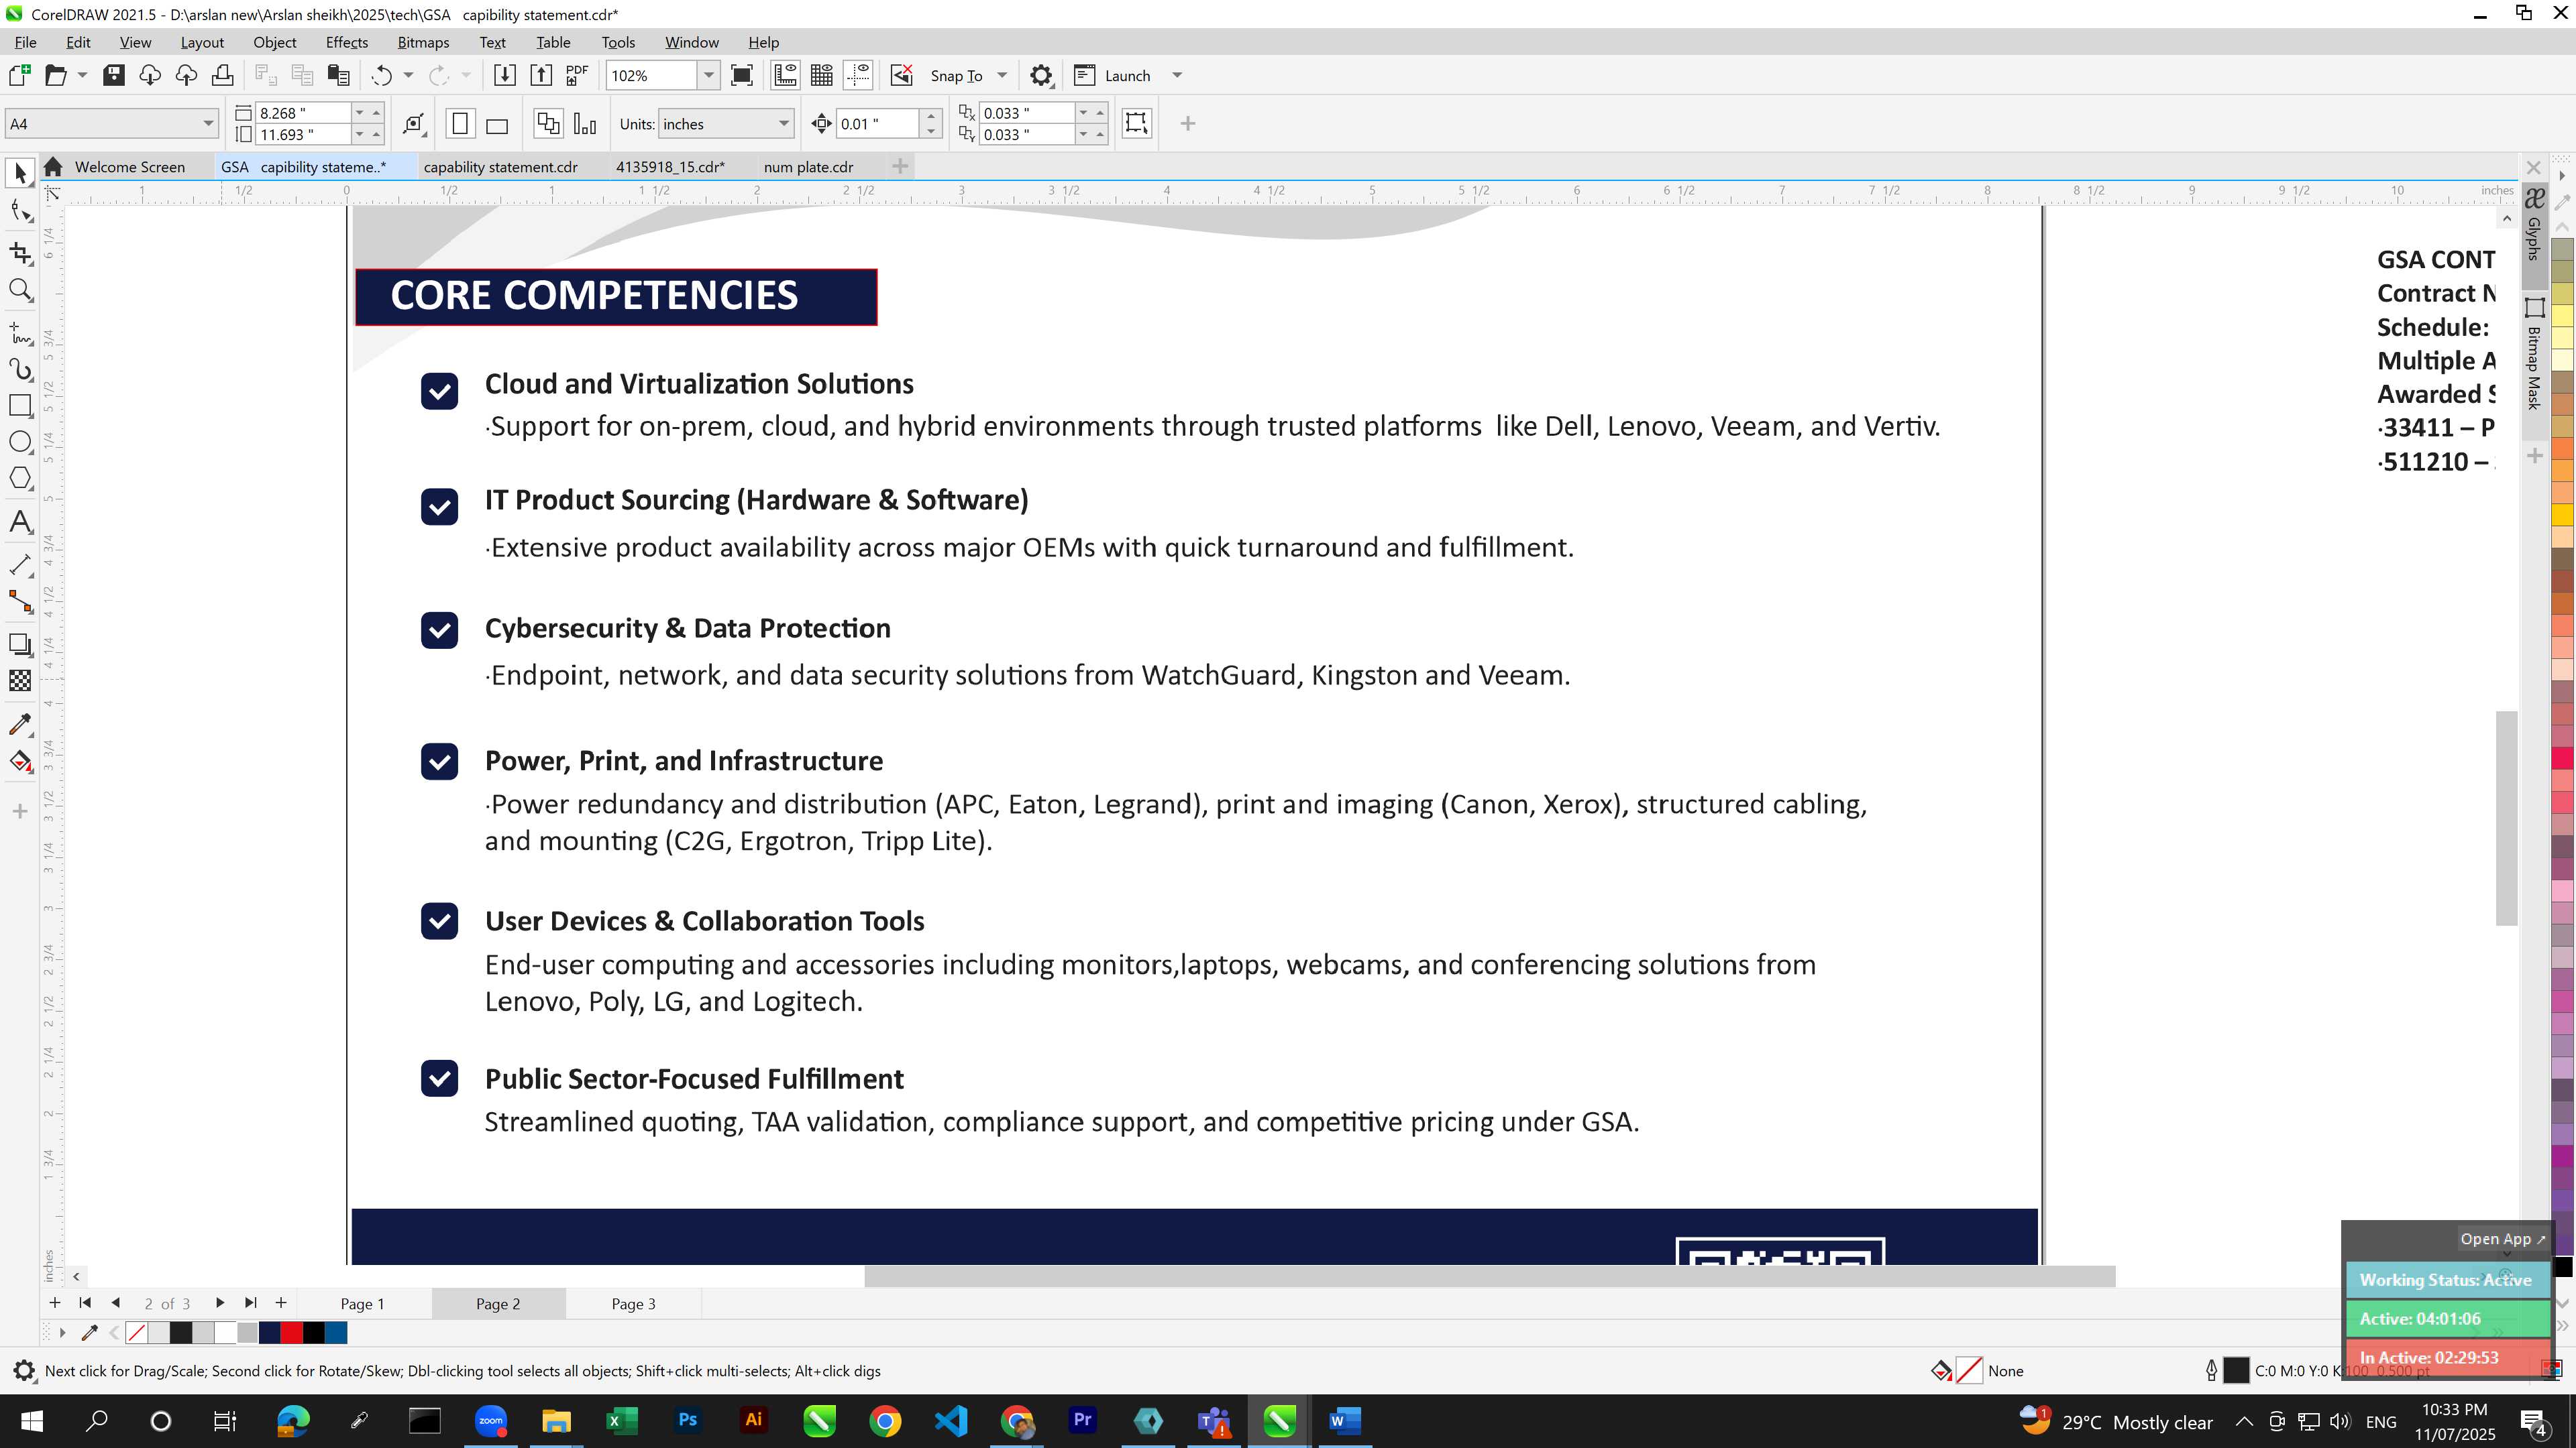Select the Text tool
This screenshot has width=2576, height=1448.
click(x=20, y=522)
